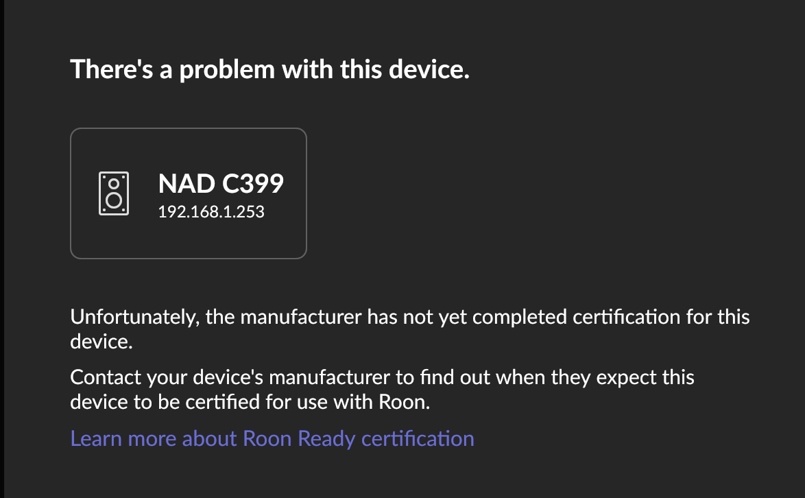Open the Learn more about Roon Ready certification link
Viewport: 805px width, 498px height.
(272, 438)
